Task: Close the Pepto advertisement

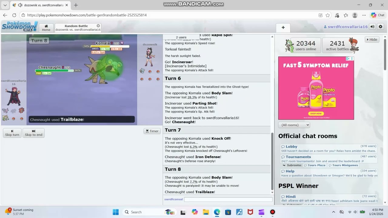Action: click(352, 59)
